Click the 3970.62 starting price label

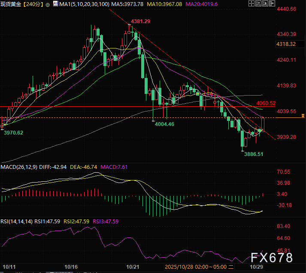pos(14,132)
